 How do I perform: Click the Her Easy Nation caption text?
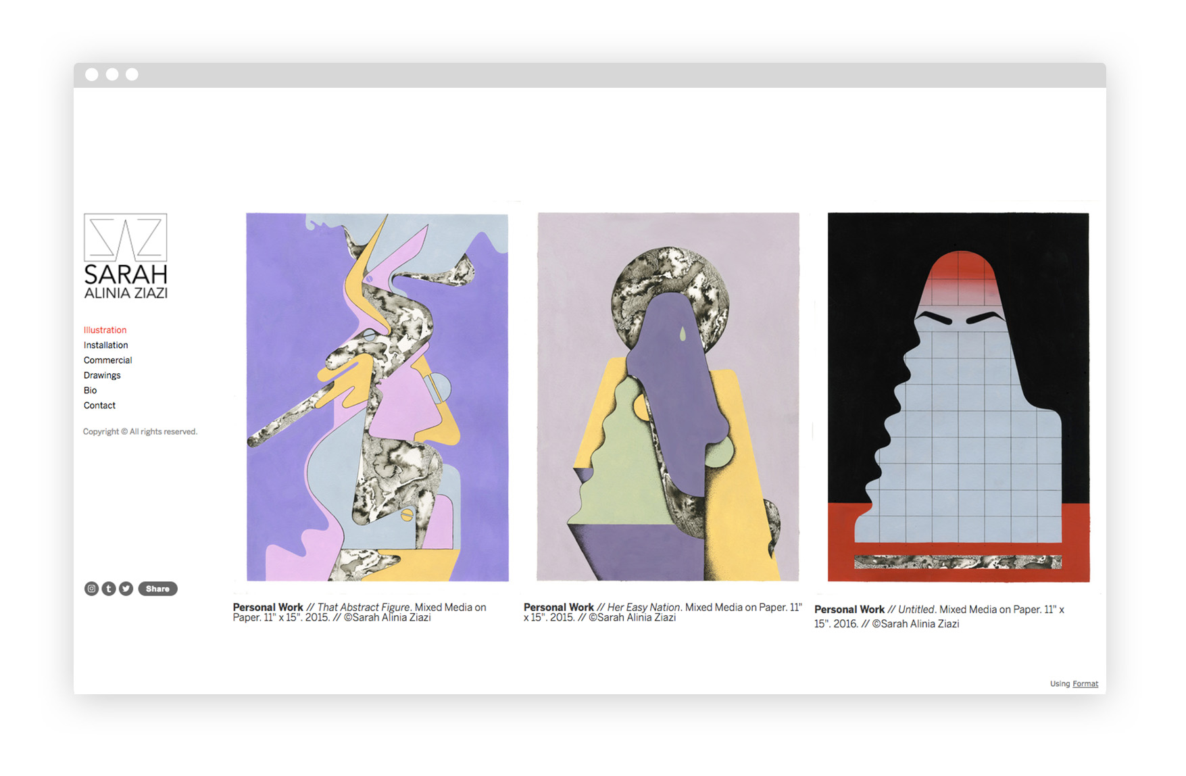tap(662, 612)
